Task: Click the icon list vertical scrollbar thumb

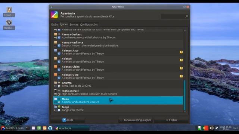Action: (x=185, y=95)
